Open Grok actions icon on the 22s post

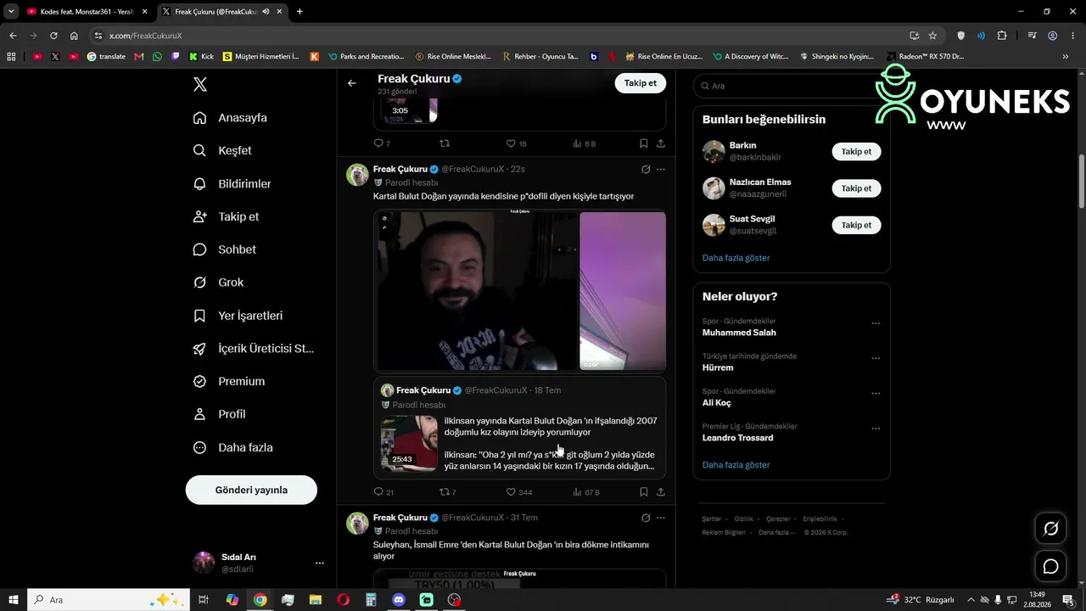(x=646, y=170)
